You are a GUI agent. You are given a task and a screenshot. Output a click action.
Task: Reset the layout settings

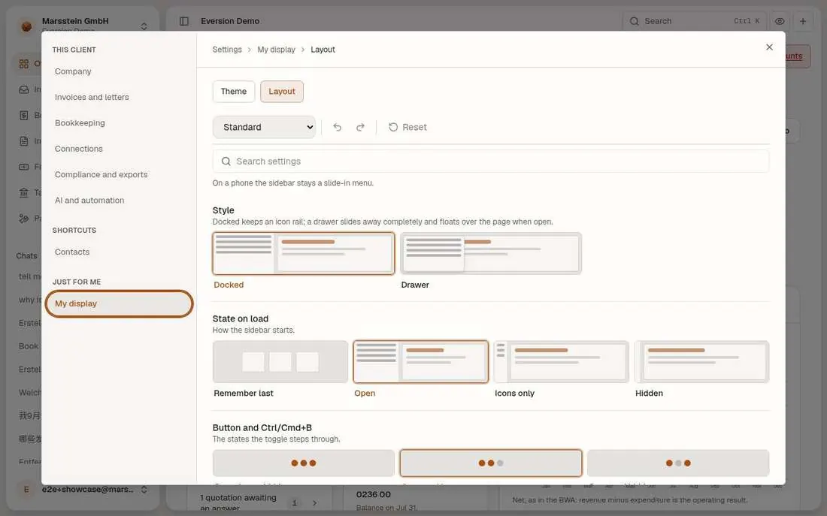pyautogui.click(x=407, y=127)
